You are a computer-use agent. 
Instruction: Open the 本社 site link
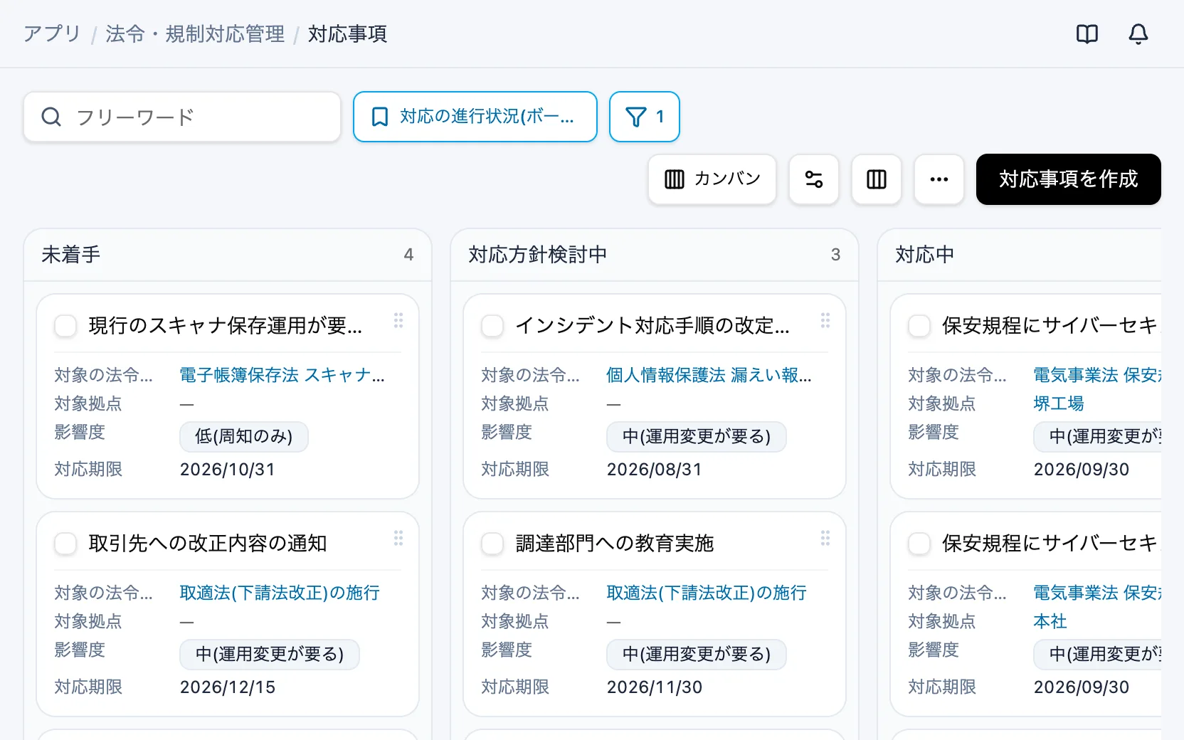pyautogui.click(x=1050, y=621)
